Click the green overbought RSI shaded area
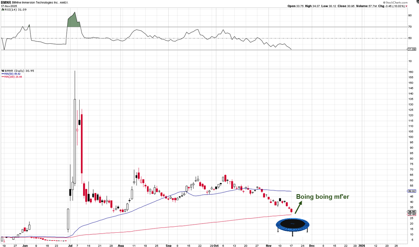The image size is (419, 247). (x=74, y=20)
